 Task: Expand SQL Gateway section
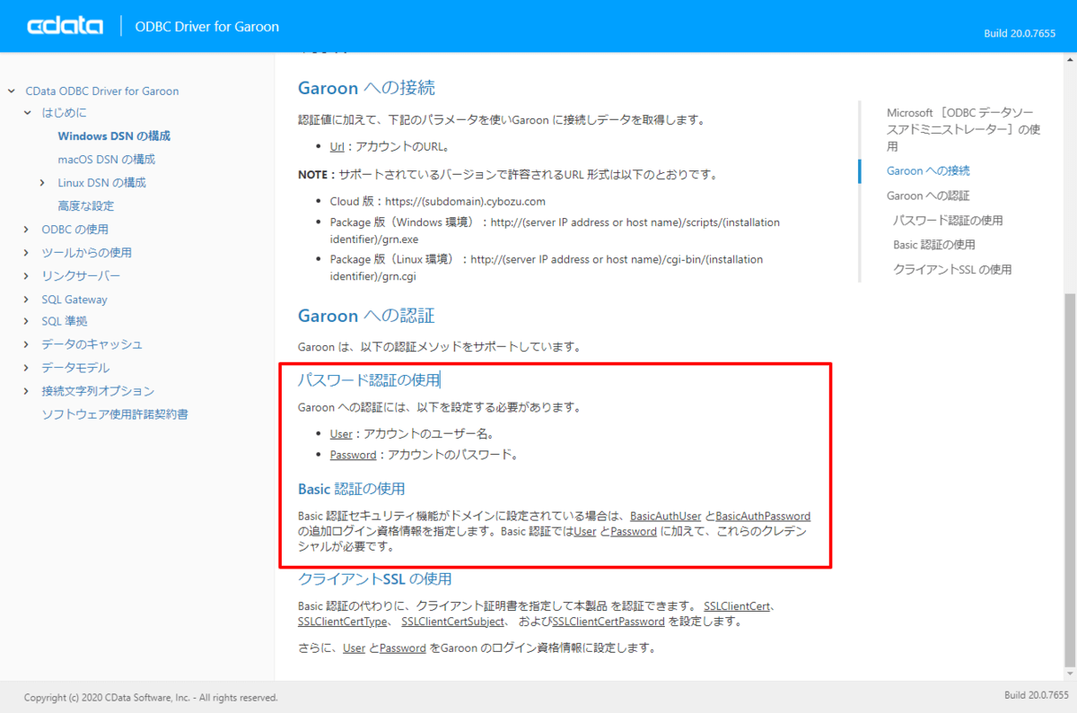coord(28,300)
